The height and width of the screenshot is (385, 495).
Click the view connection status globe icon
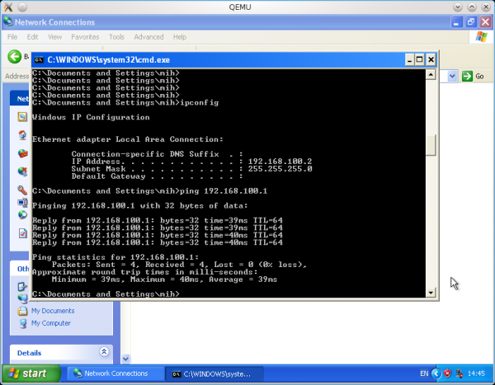pos(22,215)
